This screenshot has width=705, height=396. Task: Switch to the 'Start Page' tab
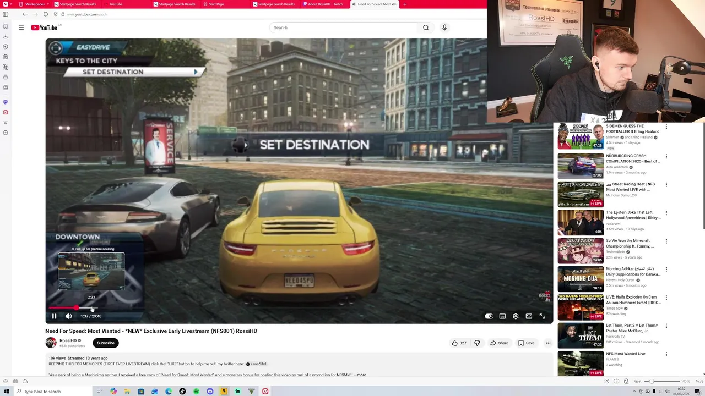tap(226, 4)
